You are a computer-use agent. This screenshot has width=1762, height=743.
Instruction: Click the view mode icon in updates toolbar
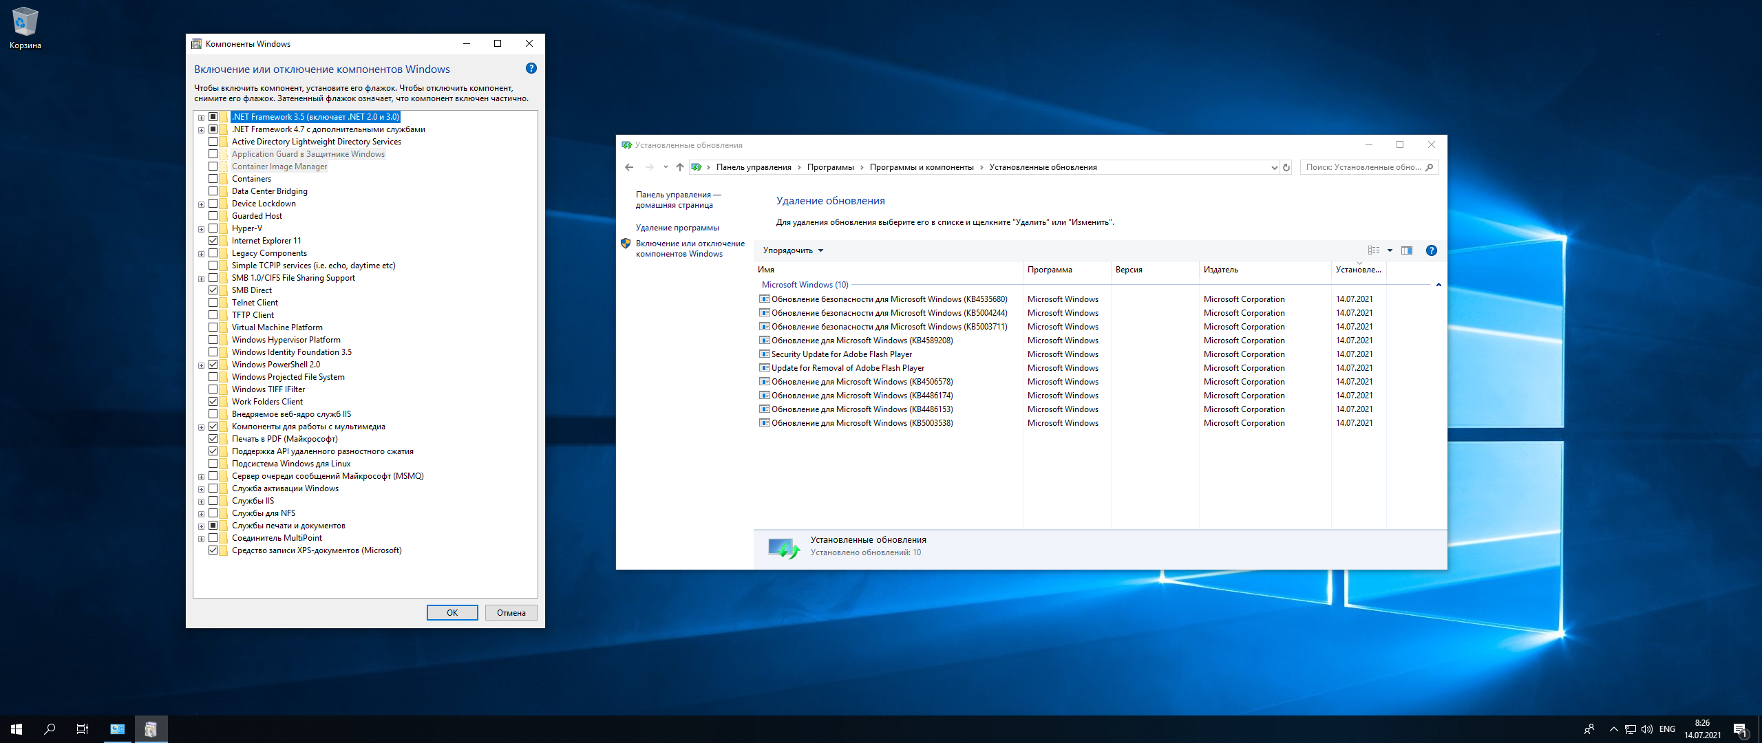pyautogui.click(x=1374, y=250)
